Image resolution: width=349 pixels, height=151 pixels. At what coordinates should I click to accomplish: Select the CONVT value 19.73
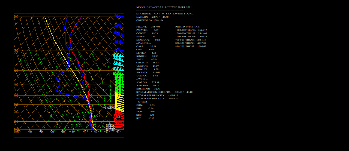click(155, 33)
